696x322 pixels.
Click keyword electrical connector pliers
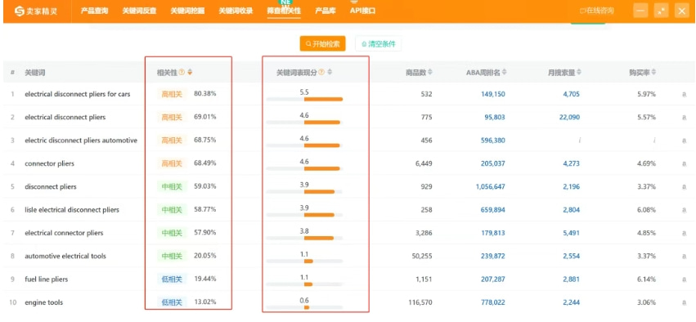pyautogui.click(x=64, y=233)
